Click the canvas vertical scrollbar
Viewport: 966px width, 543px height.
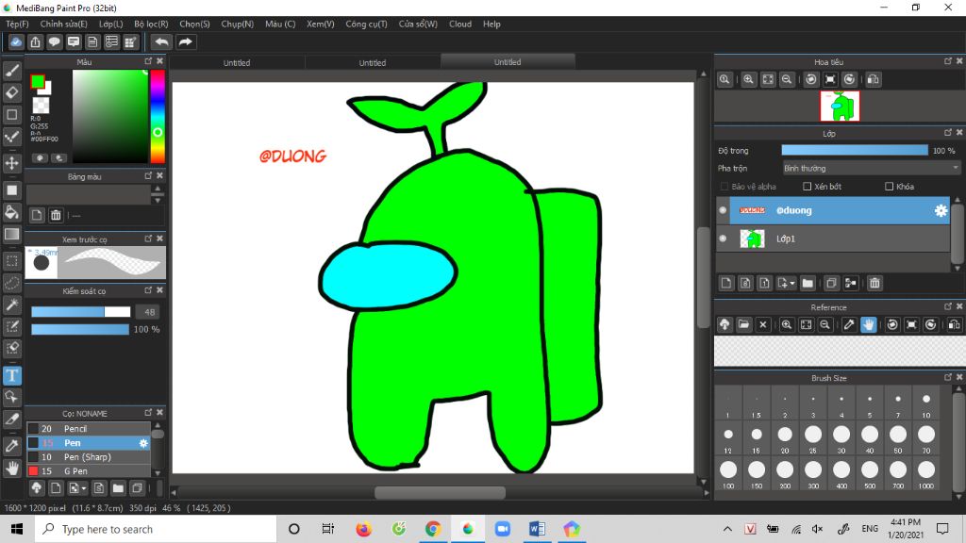point(703,278)
